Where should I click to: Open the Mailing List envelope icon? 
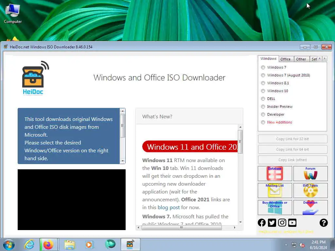275,191
